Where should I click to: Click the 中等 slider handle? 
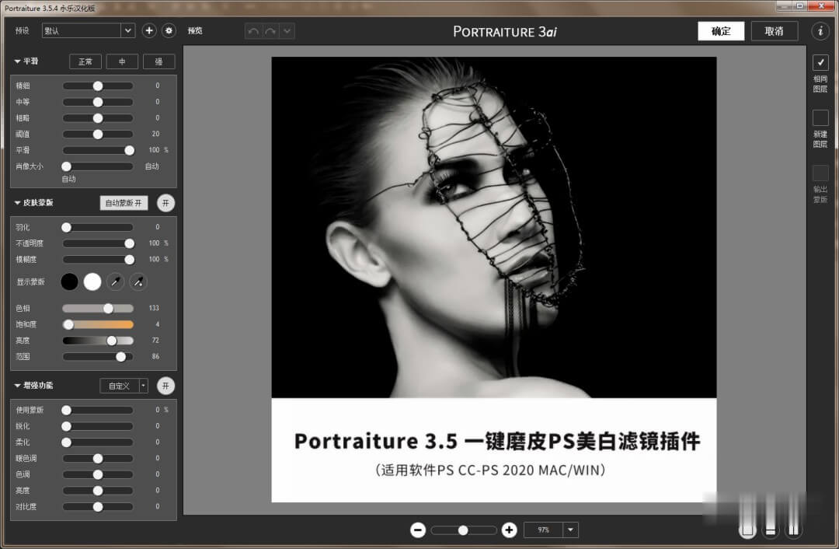coord(98,102)
